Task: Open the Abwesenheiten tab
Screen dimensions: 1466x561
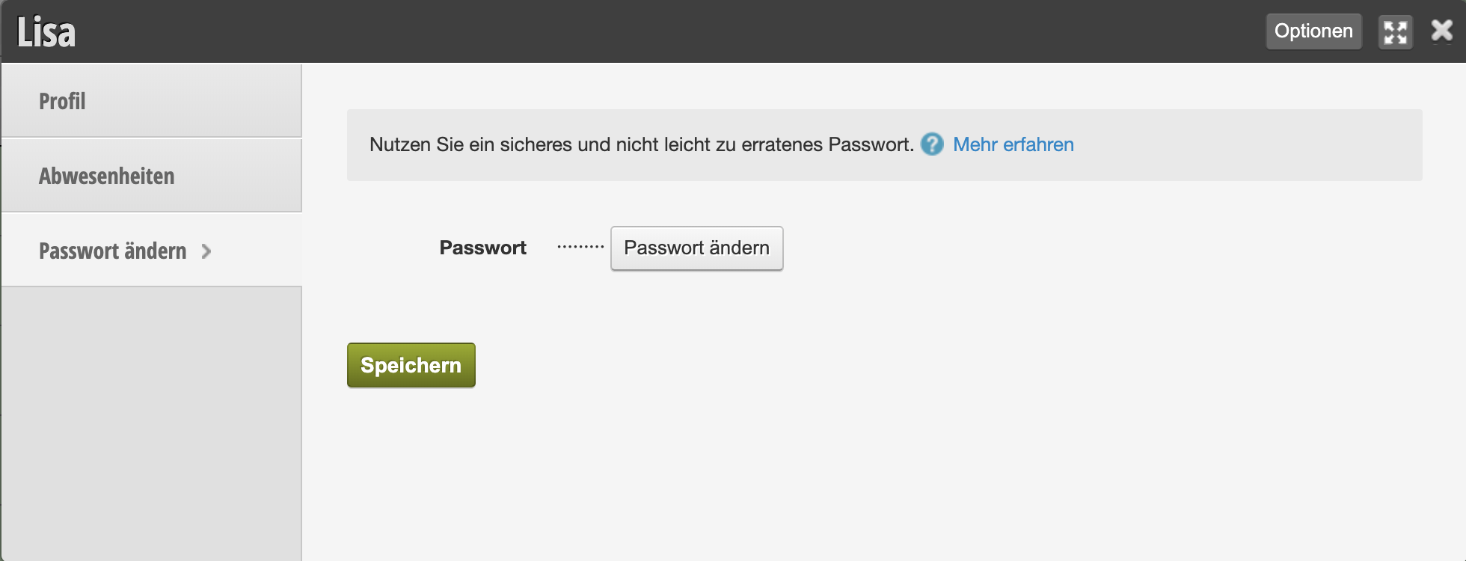Action: tap(107, 176)
